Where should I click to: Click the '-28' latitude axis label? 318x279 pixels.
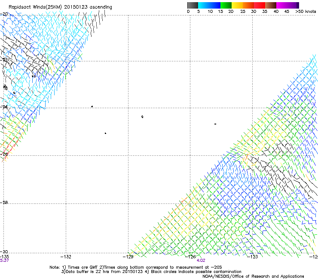tap(4, 203)
